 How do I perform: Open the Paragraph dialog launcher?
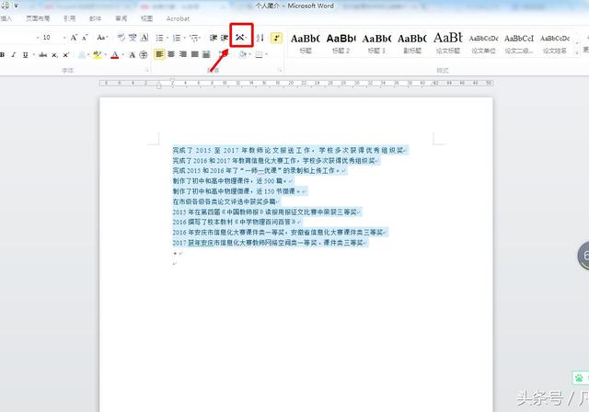pyautogui.click(x=280, y=70)
